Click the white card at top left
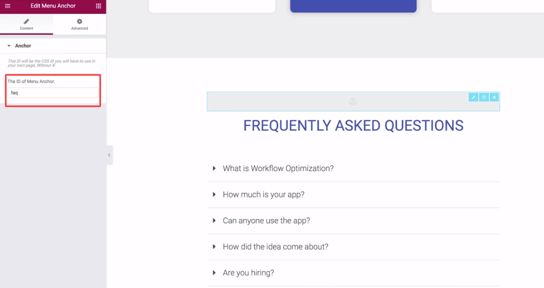The width and height of the screenshot is (544, 288). (x=212, y=6)
